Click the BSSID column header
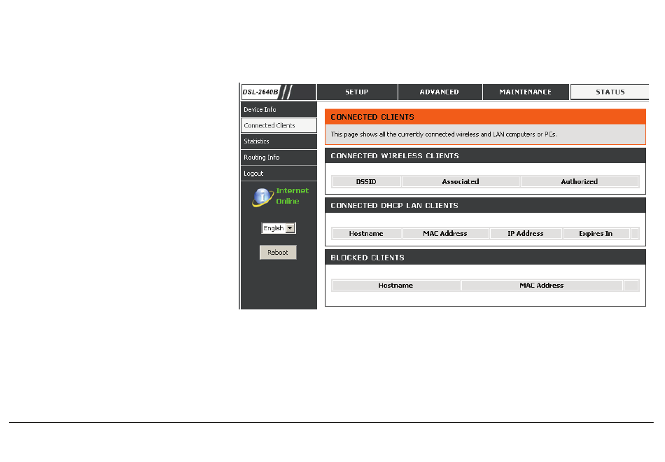This screenshot has width=665, height=462. [x=365, y=181]
